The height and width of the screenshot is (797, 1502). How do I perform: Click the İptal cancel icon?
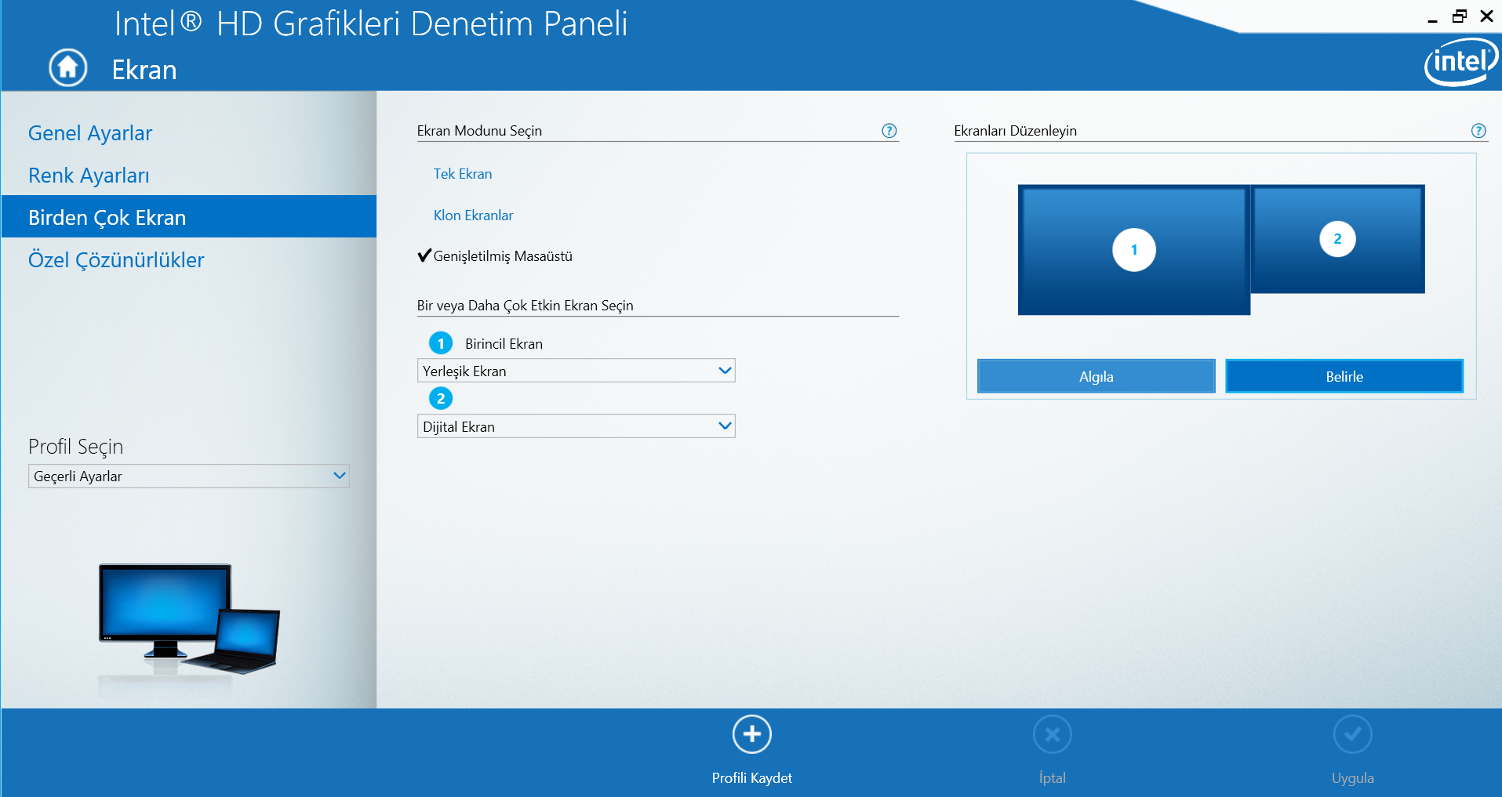1052,735
